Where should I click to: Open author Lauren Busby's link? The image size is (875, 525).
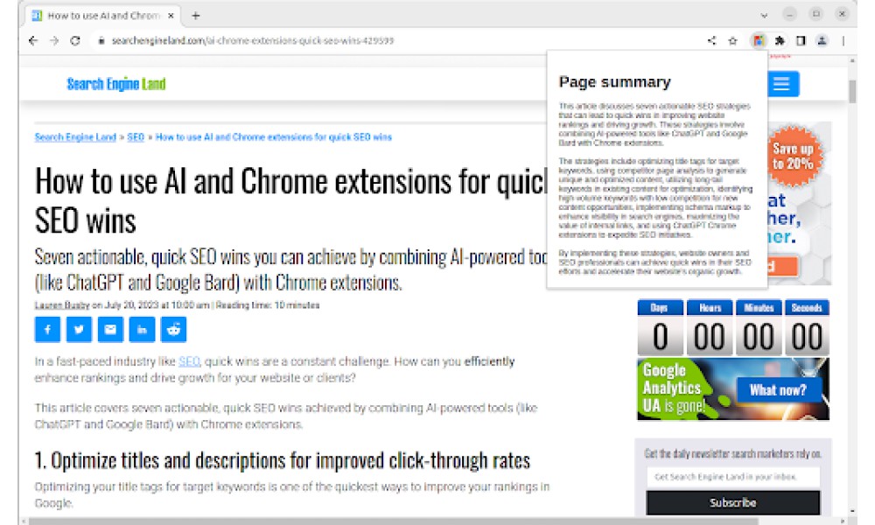pos(62,305)
